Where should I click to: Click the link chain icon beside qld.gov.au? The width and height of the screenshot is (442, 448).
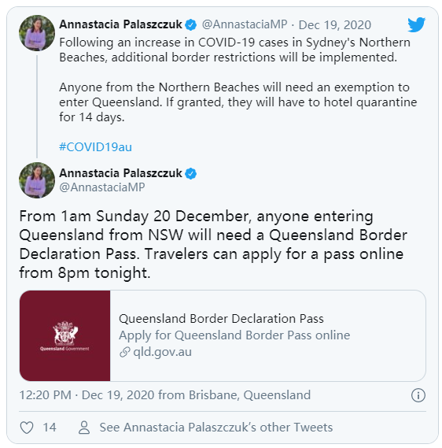[x=125, y=352]
